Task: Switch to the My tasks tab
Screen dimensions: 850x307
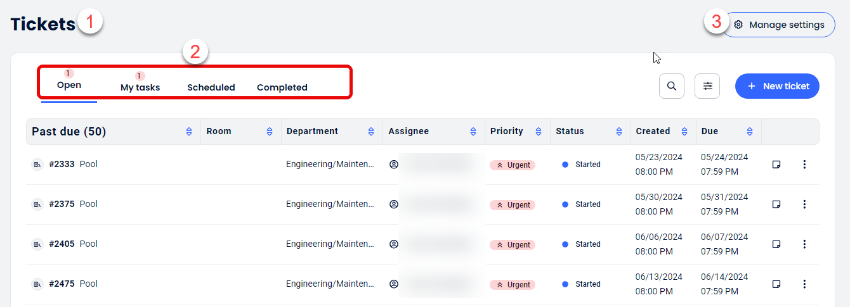Action: (x=140, y=87)
